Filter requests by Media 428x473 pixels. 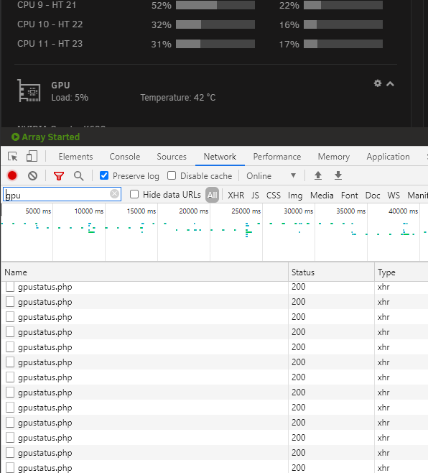coord(322,196)
